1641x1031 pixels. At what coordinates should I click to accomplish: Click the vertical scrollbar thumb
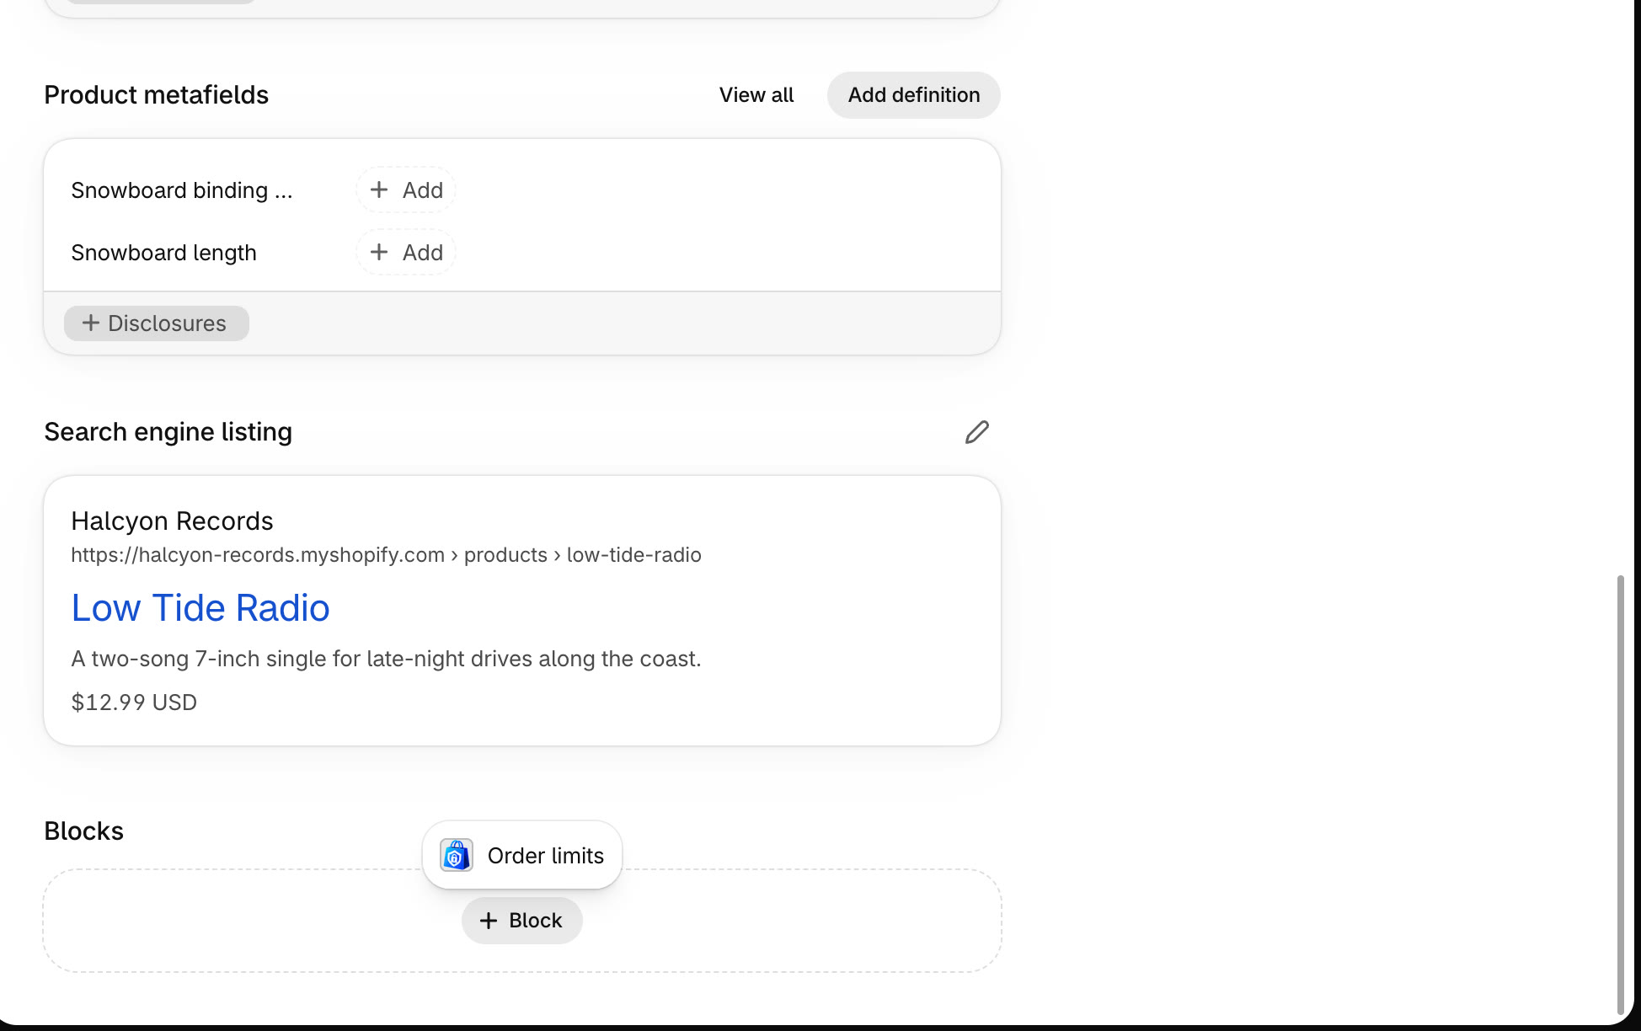click(1620, 795)
